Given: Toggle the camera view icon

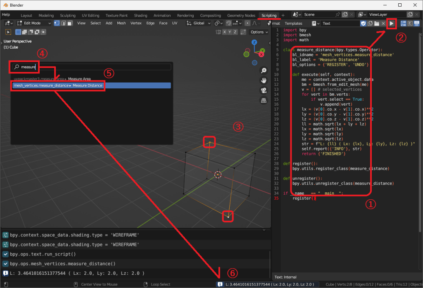Looking at the screenshot, I should coord(264,90).
